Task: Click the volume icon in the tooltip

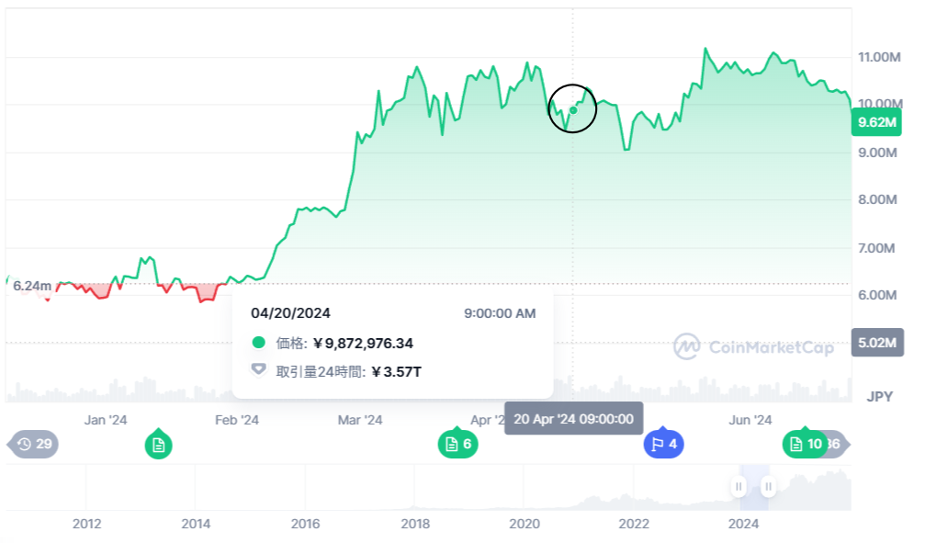Action: point(259,371)
